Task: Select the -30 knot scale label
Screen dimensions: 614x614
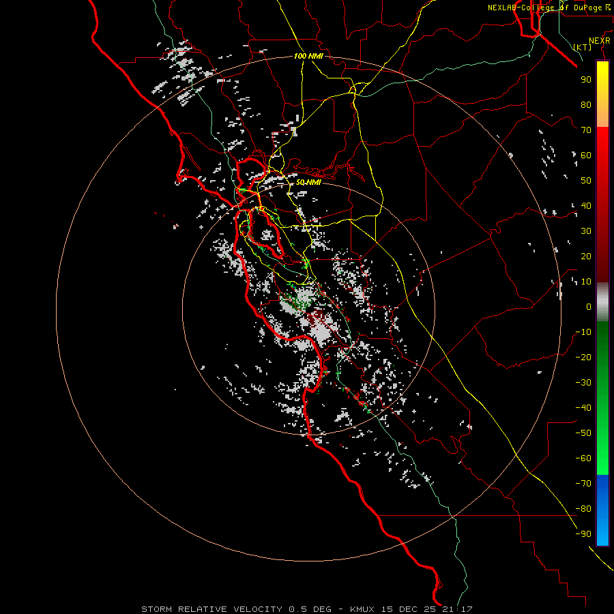Action: click(x=583, y=383)
